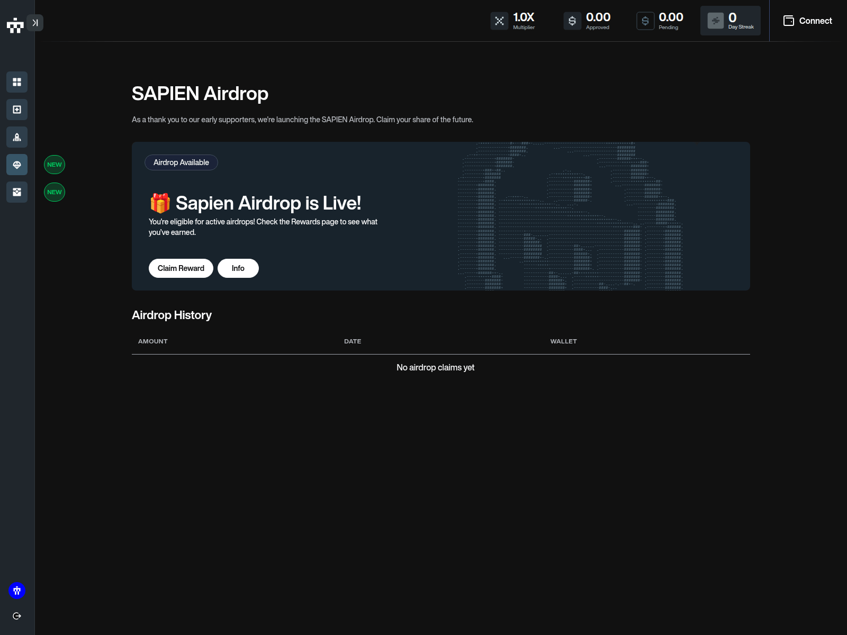The height and width of the screenshot is (635, 847).
Task: Click the Airdrop Available badge
Action: [181, 162]
